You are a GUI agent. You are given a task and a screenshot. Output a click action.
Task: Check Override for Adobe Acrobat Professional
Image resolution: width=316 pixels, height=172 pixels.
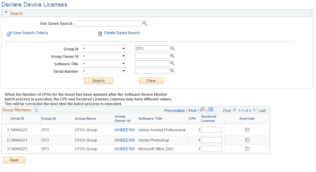247,130
